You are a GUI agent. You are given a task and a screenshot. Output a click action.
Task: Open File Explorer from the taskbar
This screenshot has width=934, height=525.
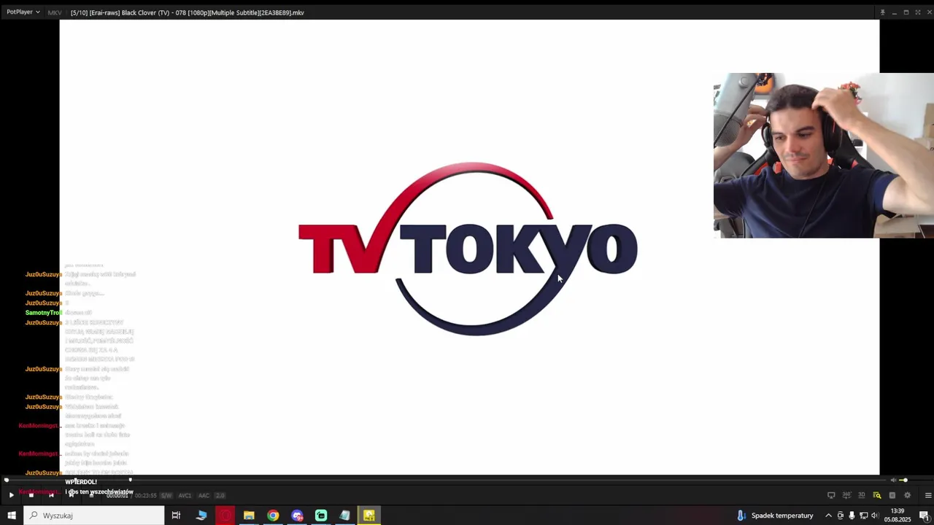point(249,516)
